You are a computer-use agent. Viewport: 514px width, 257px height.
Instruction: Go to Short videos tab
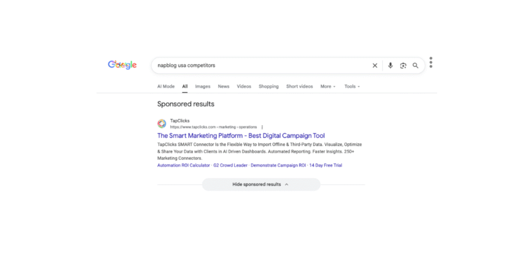299,86
